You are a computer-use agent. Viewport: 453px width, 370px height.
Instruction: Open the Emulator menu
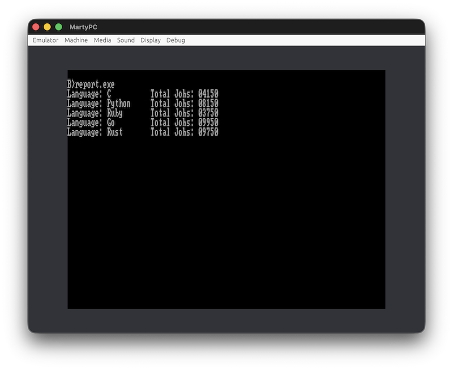(x=45, y=40)
